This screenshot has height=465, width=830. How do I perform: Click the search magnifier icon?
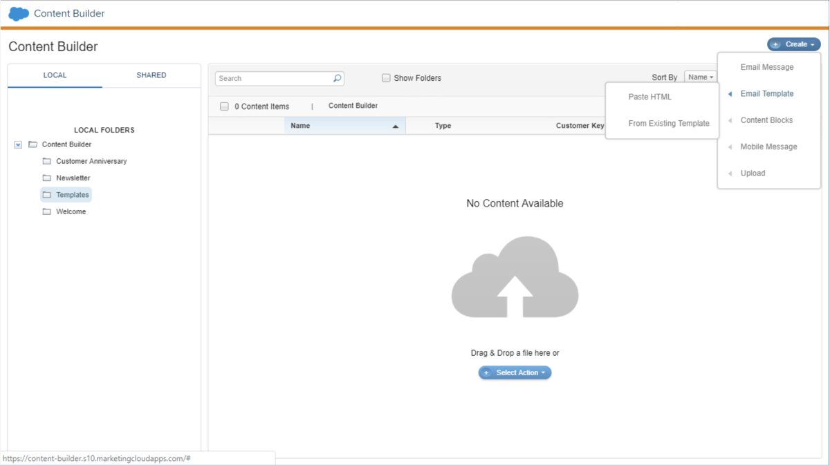[337, 78]
